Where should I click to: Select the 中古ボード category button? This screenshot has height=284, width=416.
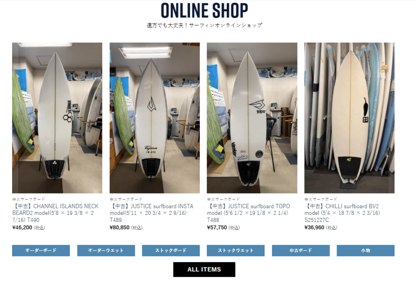coord(301,251)
